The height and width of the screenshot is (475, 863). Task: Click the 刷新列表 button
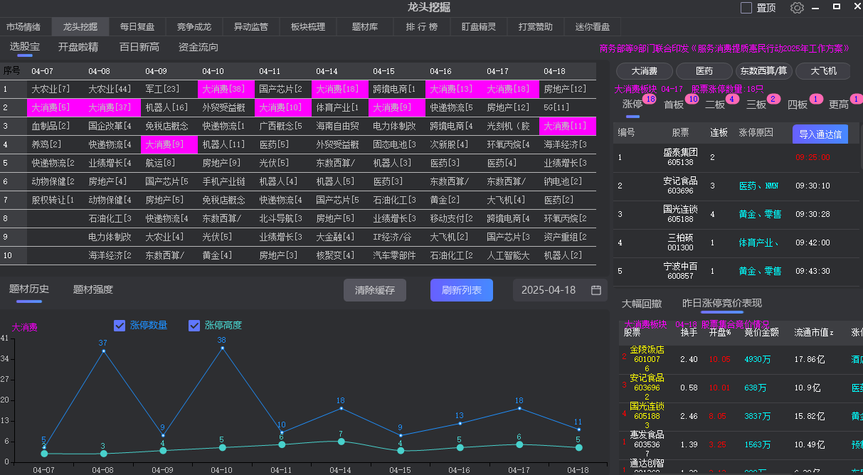pos(461,290)
